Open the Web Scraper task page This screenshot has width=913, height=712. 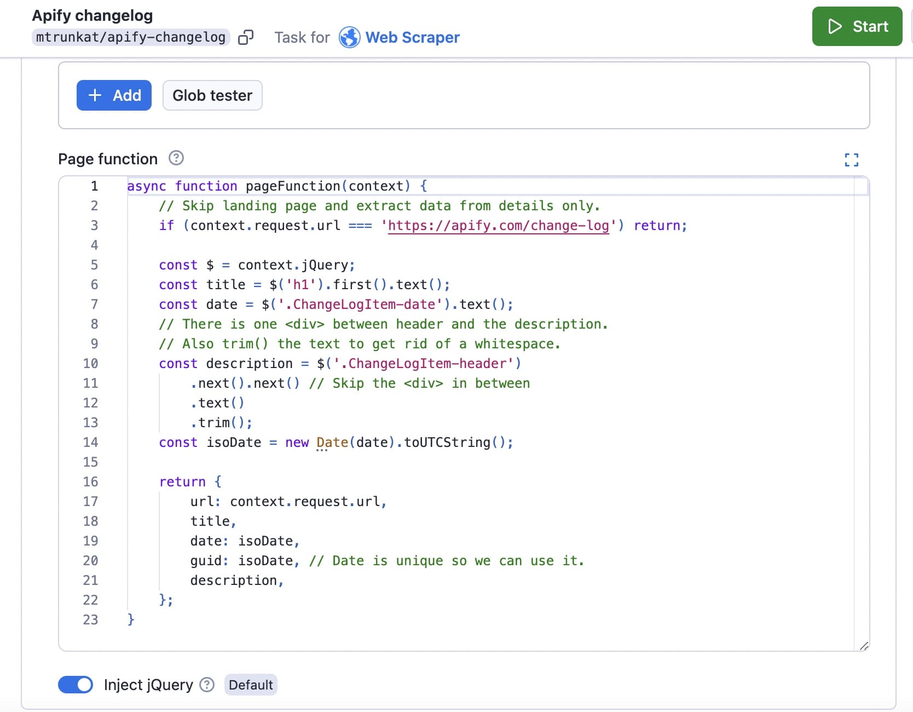coord(413,37)
